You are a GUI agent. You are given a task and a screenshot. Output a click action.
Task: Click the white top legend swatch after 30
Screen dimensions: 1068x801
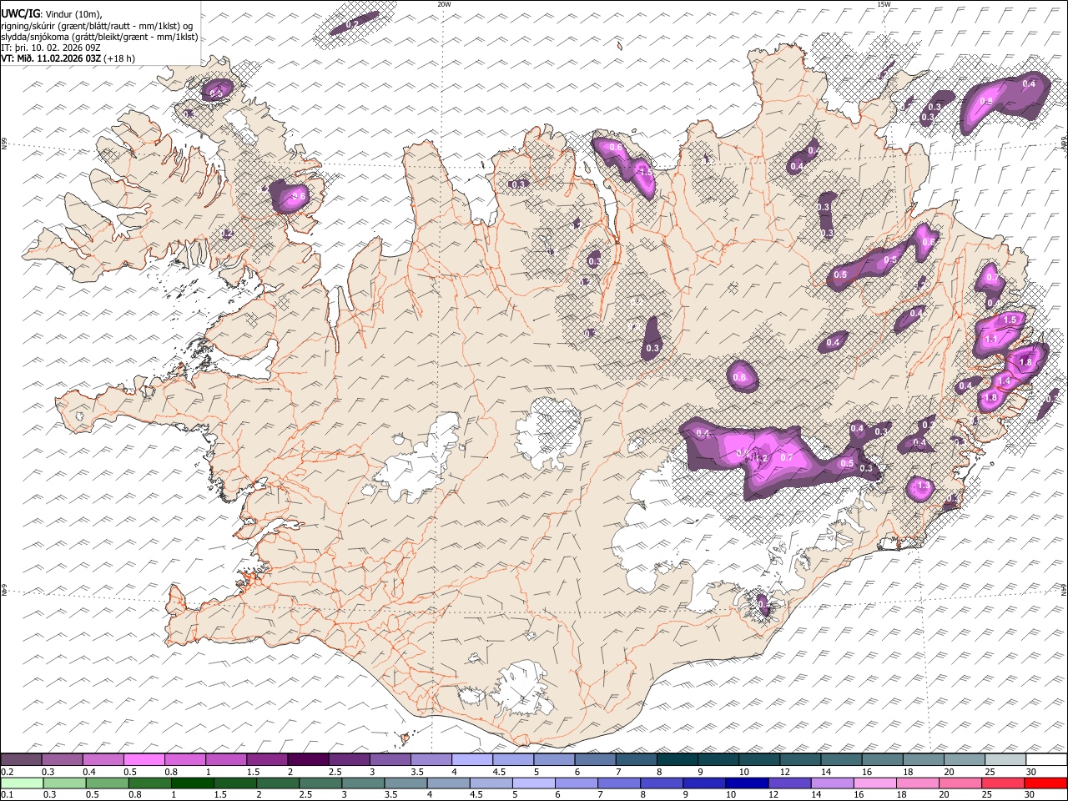pyautogui.click(x=1047, y=760)
